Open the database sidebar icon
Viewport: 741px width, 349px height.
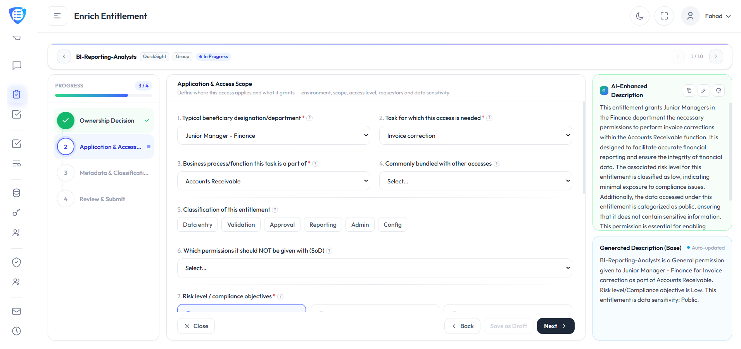(17, 193)
